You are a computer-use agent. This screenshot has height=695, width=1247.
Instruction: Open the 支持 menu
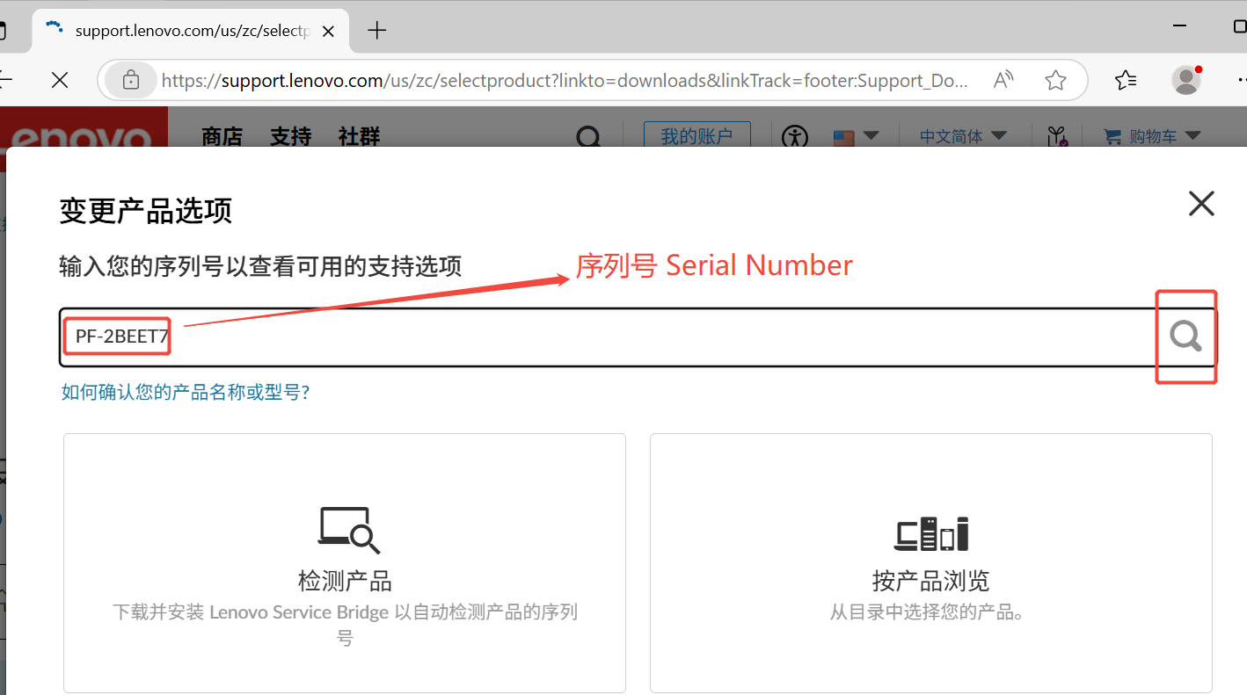point(290,137)
